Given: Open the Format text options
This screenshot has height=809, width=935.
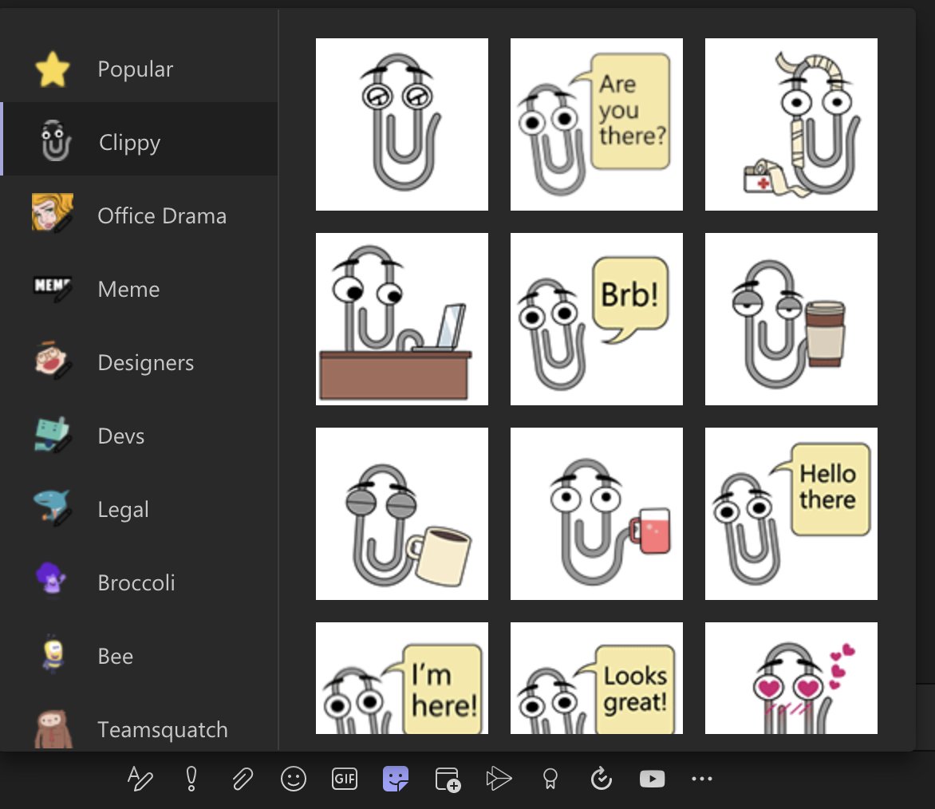Looking at the screenshot, I should click(x=140, y=779).
